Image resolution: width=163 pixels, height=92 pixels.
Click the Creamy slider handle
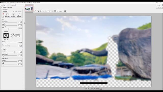[x=6, y=43]
